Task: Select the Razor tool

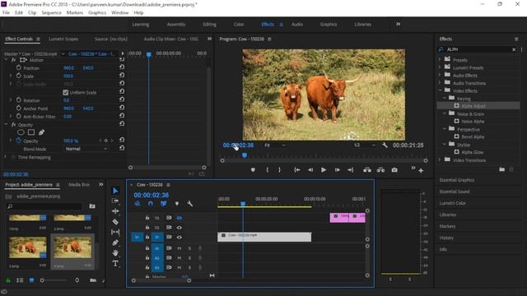Action: (115, 221)
